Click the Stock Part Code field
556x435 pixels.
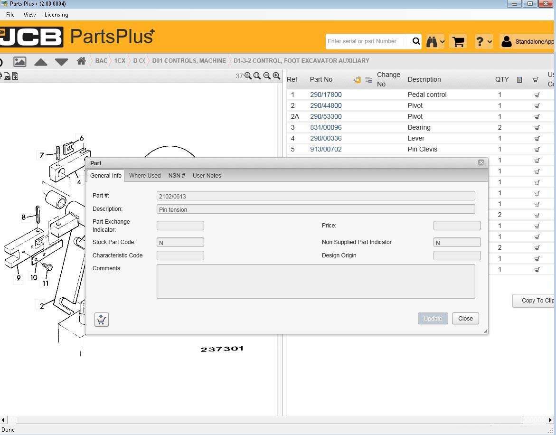(x=180, y=243)
